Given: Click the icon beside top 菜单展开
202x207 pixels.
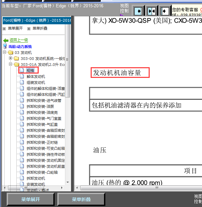Looking at the screenshot, I should [4, 29].
